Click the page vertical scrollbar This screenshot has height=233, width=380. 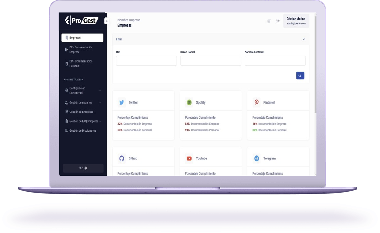(315, 66)
